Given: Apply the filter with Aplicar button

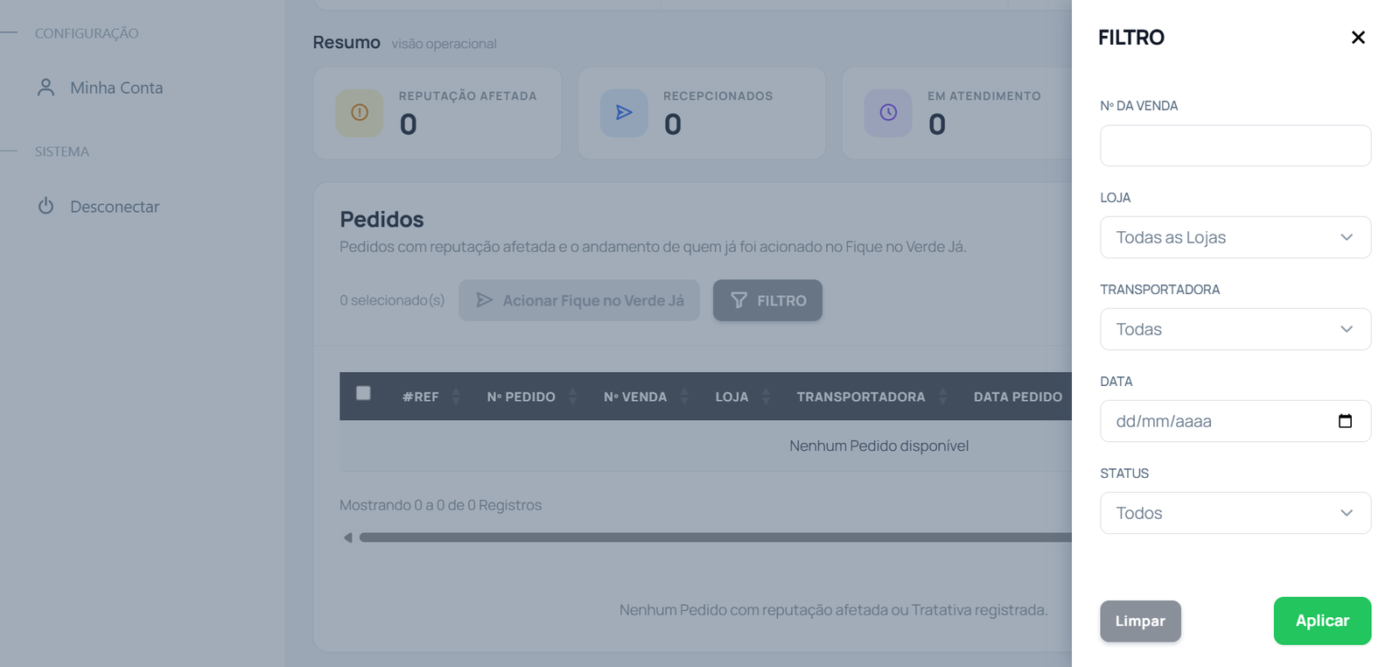Looking at the screenshot, I should pyautogui.click(x=1322, y=621).
